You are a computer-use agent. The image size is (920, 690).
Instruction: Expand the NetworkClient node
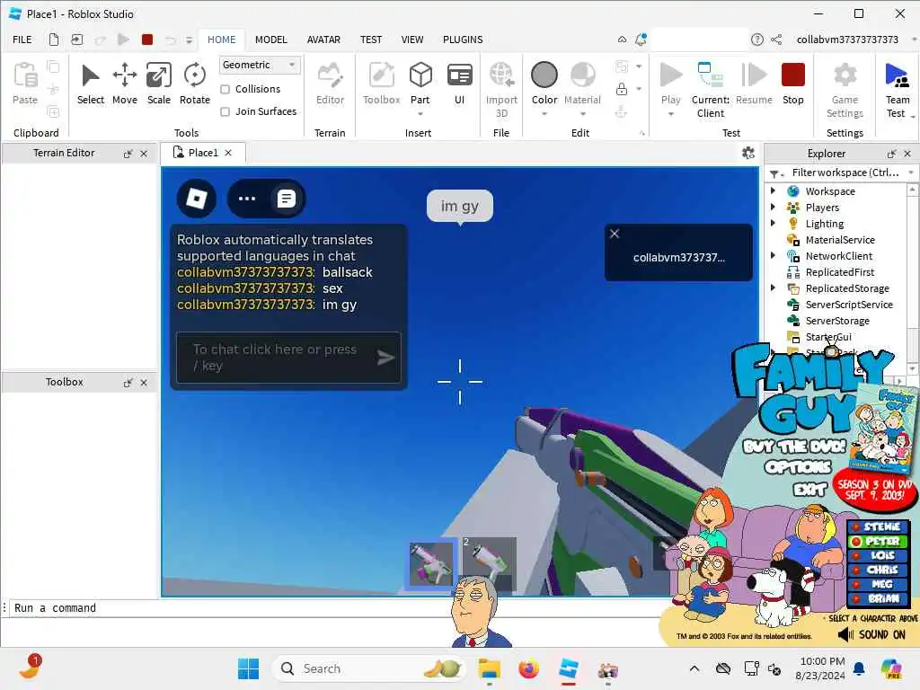click(x=773, y=255)
